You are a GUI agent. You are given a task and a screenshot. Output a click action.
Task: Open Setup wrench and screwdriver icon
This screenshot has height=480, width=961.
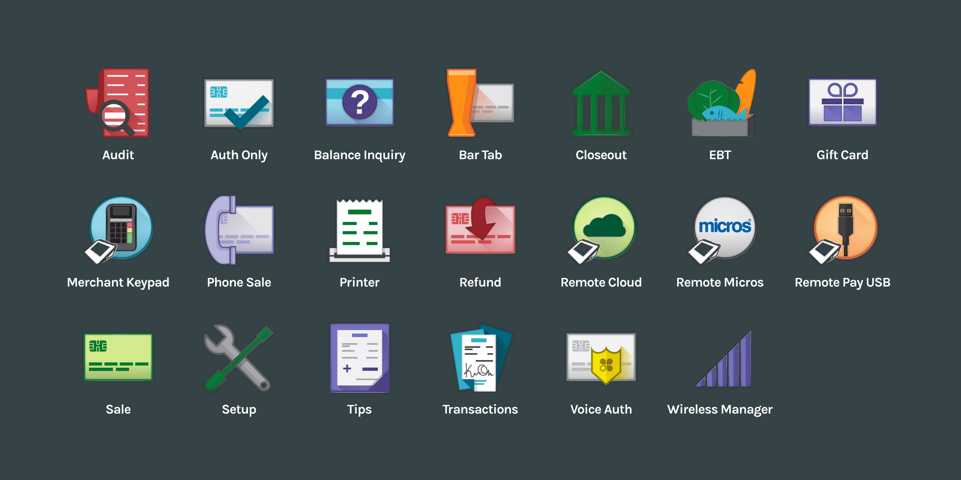(239, 358)
